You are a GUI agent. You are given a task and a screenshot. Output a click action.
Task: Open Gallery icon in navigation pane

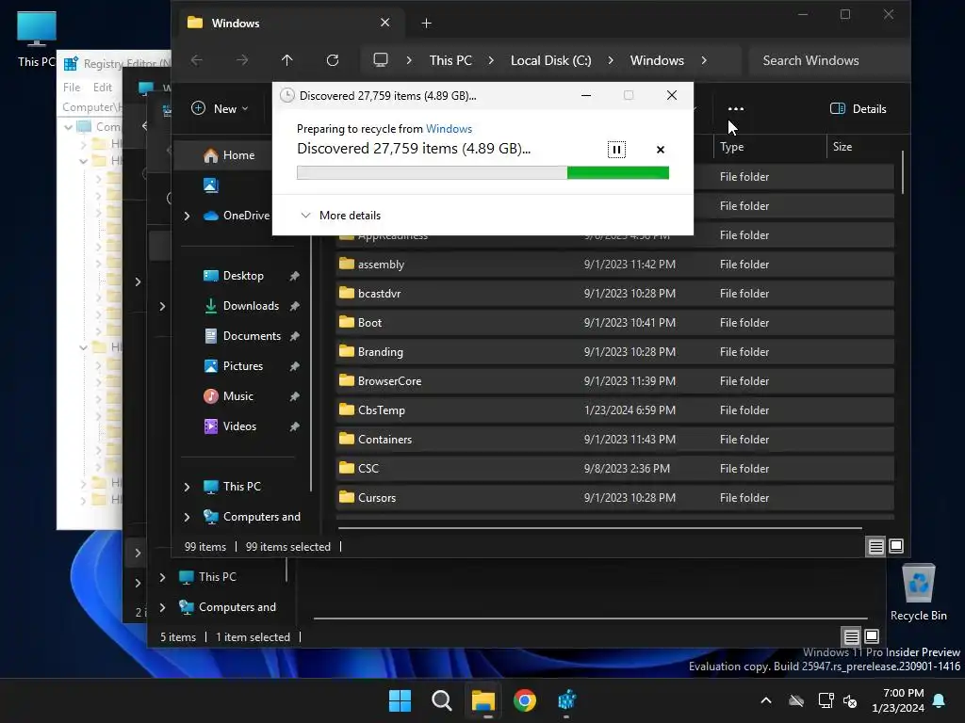tap(211, 185)
